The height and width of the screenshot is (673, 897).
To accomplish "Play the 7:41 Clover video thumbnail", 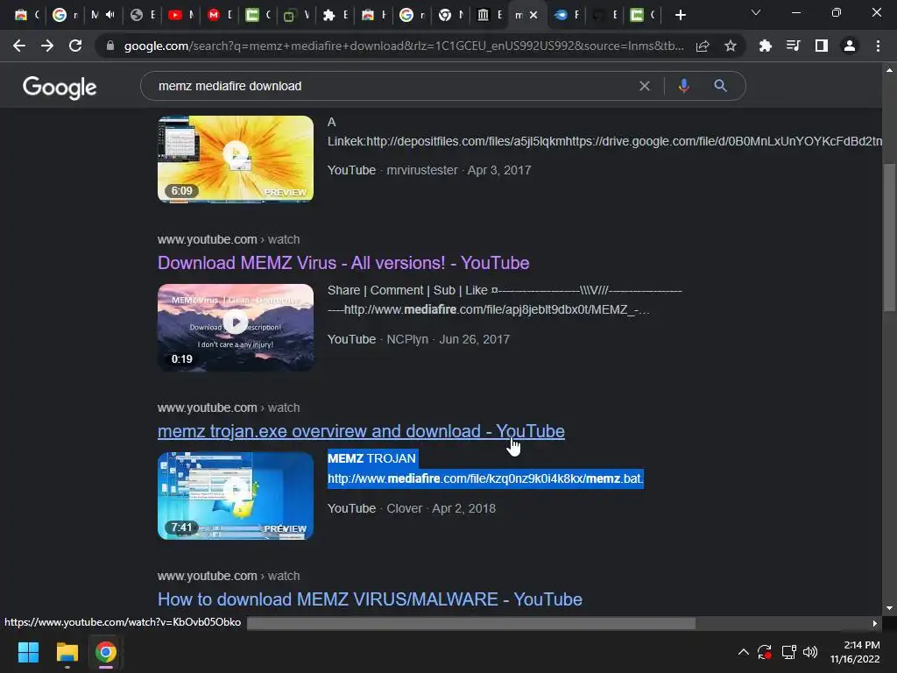I will 236,496.
